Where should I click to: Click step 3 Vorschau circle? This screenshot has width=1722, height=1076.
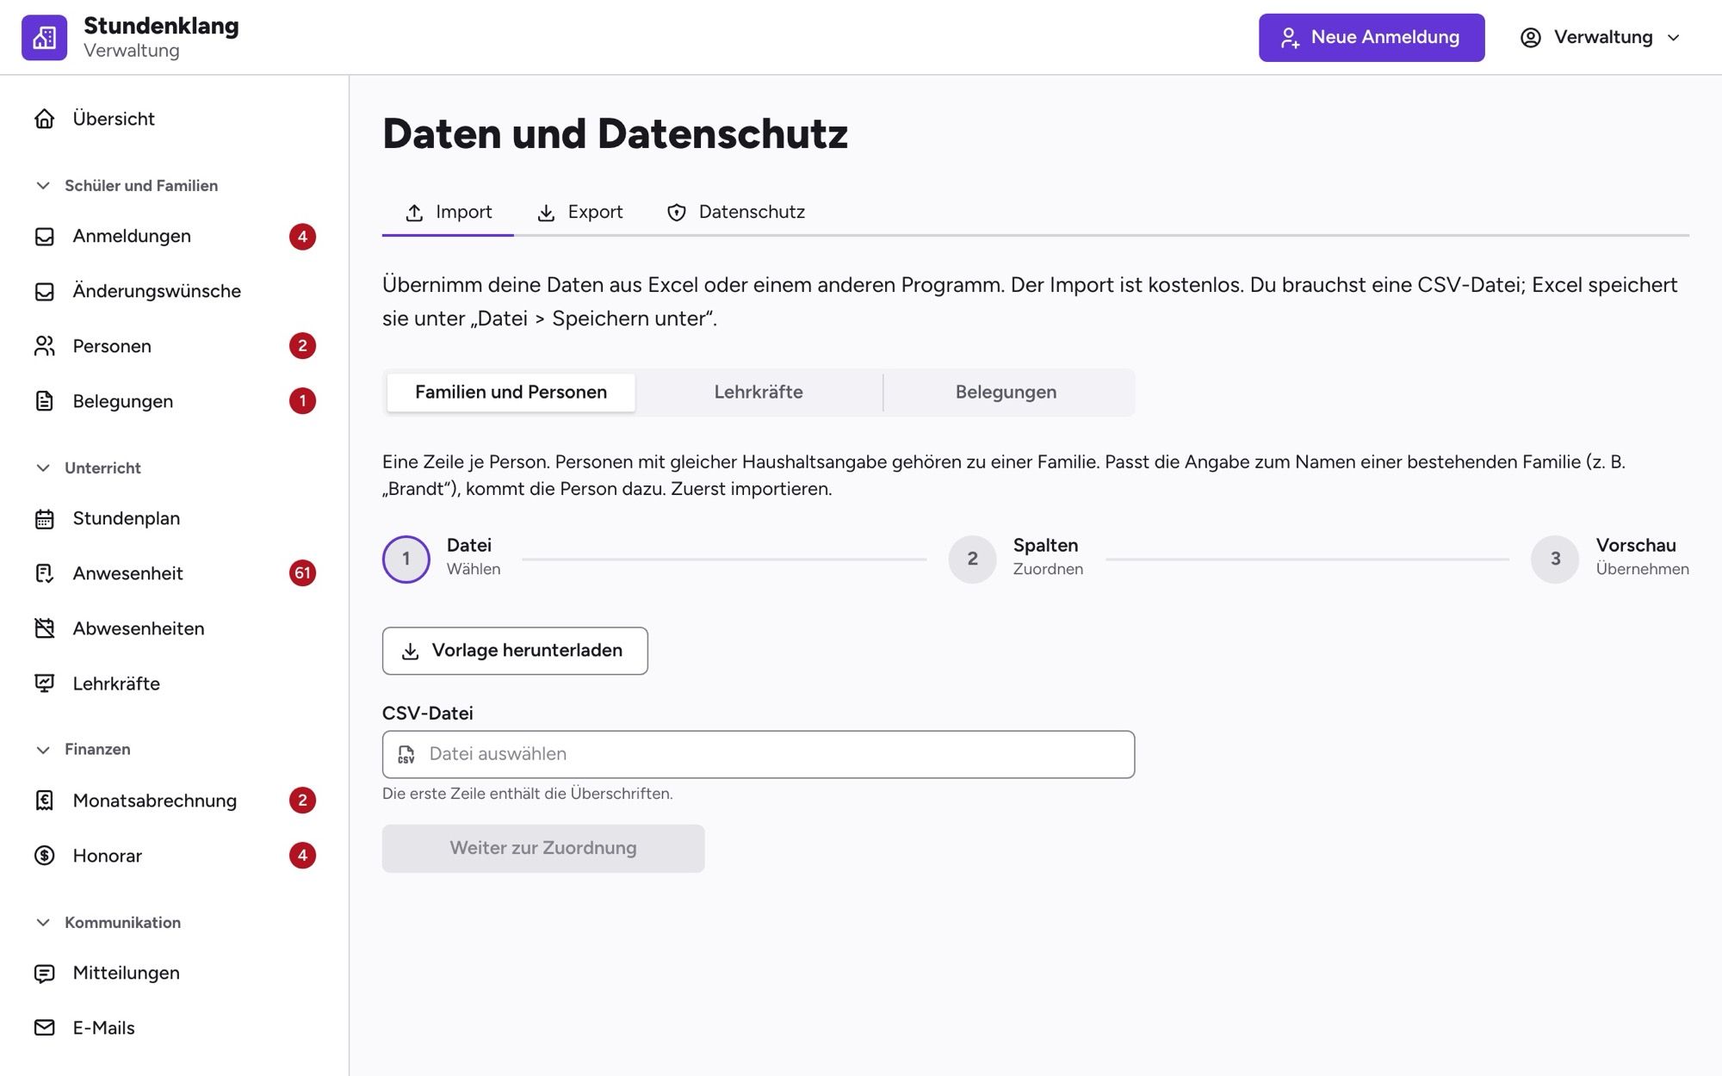1555,560
